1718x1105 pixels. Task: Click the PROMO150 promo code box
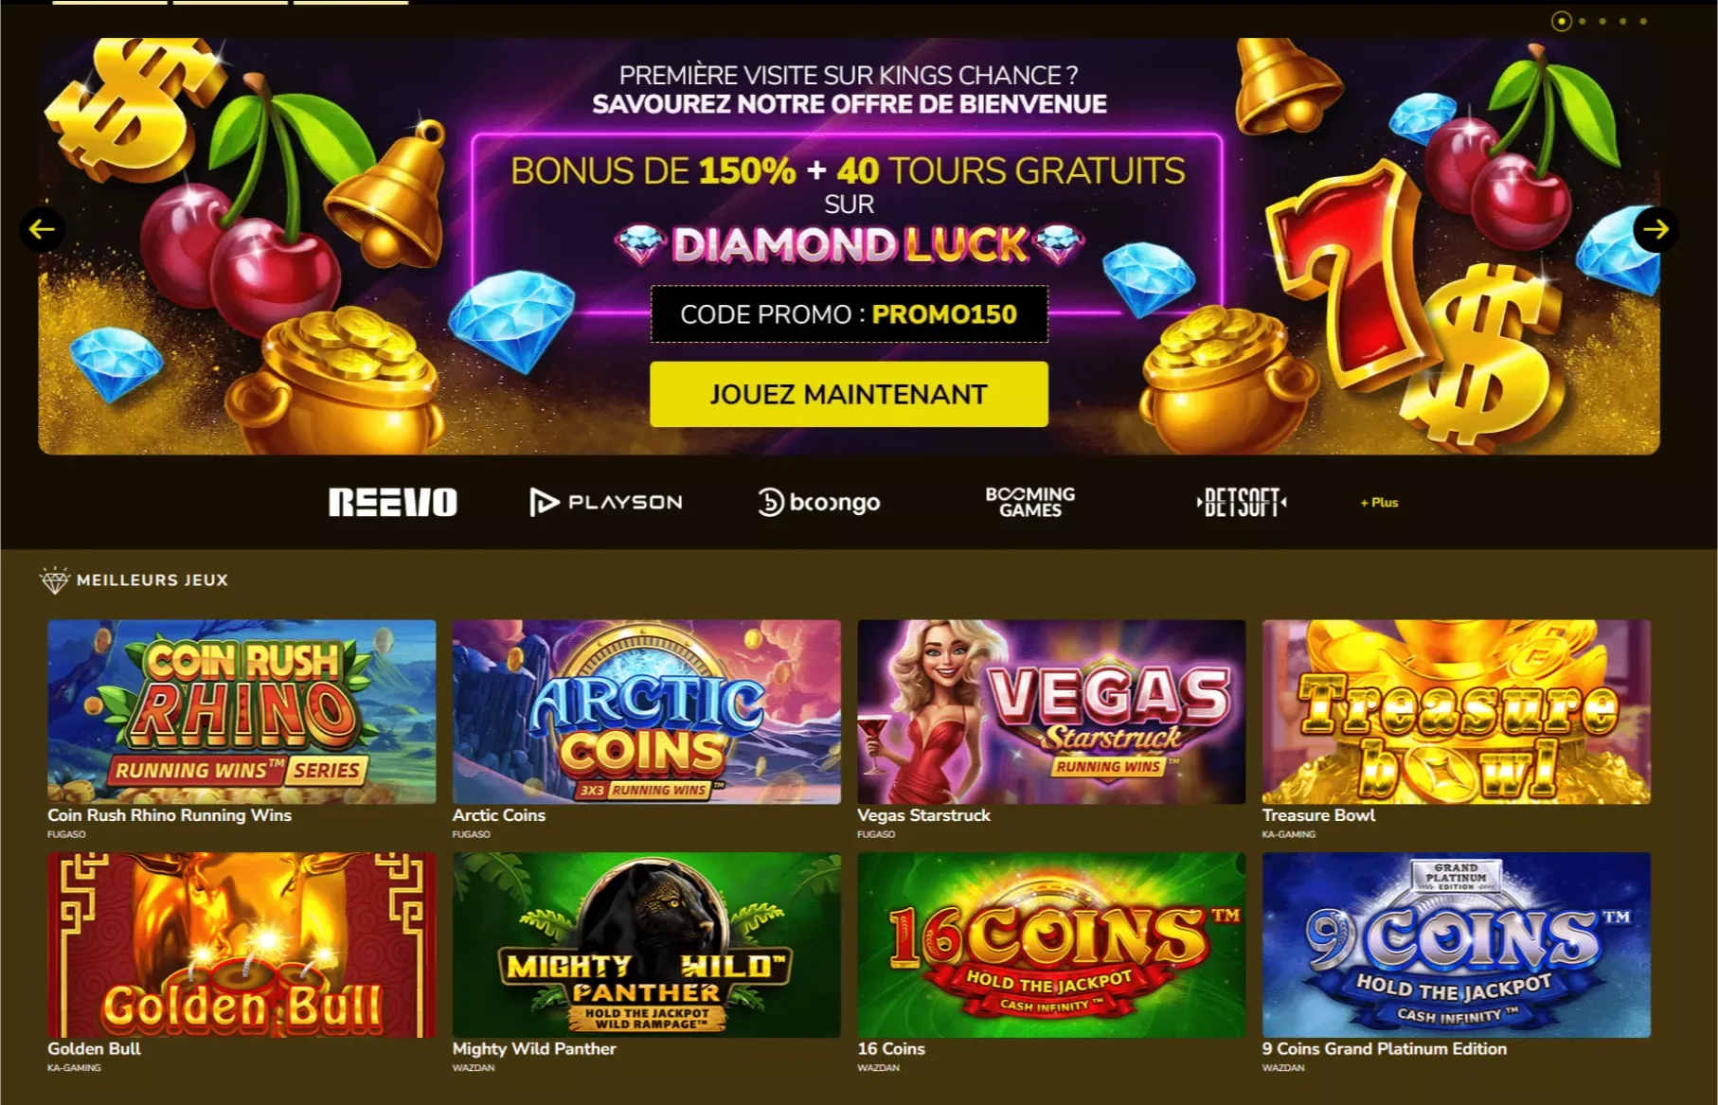pyautogui.click(x=849, y=314)
